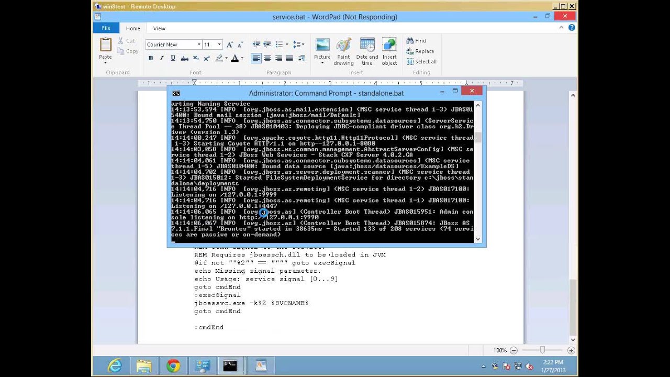Select Justify text alignment

(x=289, y=58)
